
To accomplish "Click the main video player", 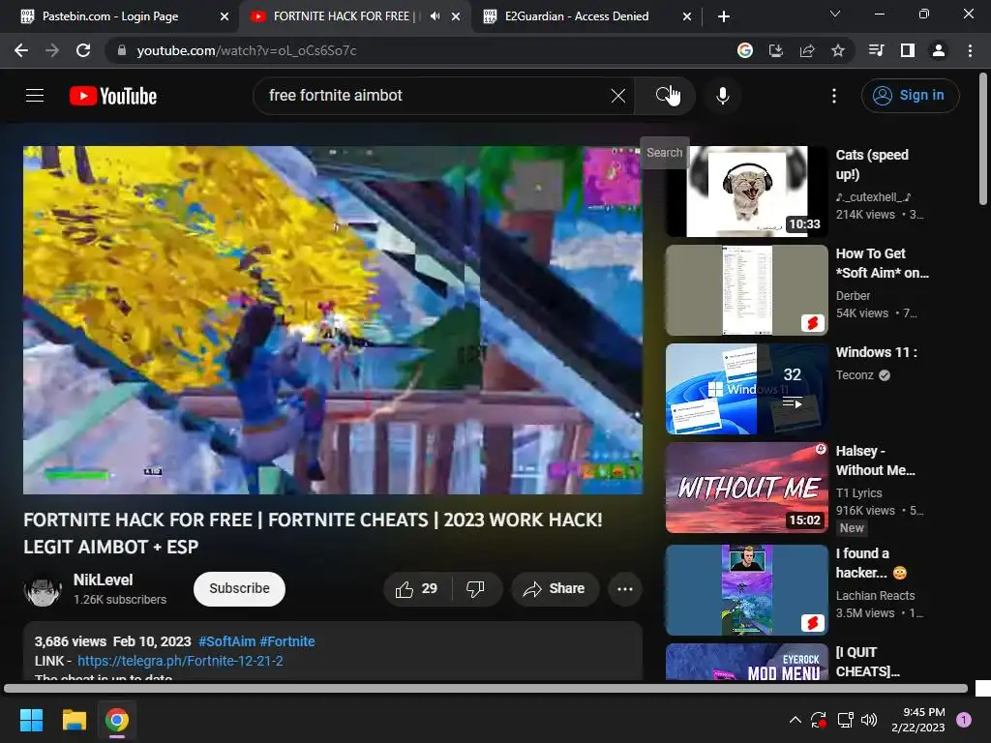I will (333, 319).
